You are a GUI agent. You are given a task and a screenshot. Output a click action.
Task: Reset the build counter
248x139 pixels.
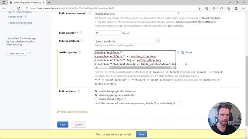[126, 33]
